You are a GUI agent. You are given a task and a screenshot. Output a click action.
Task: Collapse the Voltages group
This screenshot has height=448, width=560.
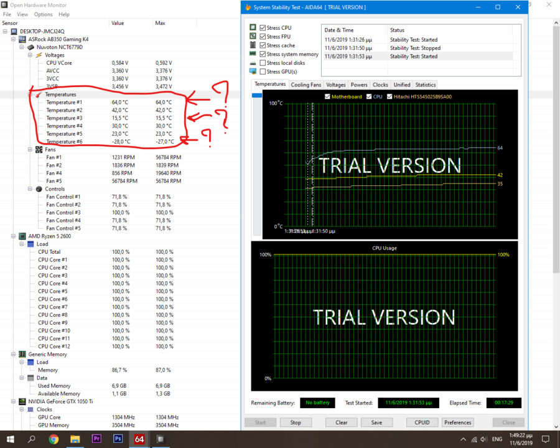click(30, 55)
